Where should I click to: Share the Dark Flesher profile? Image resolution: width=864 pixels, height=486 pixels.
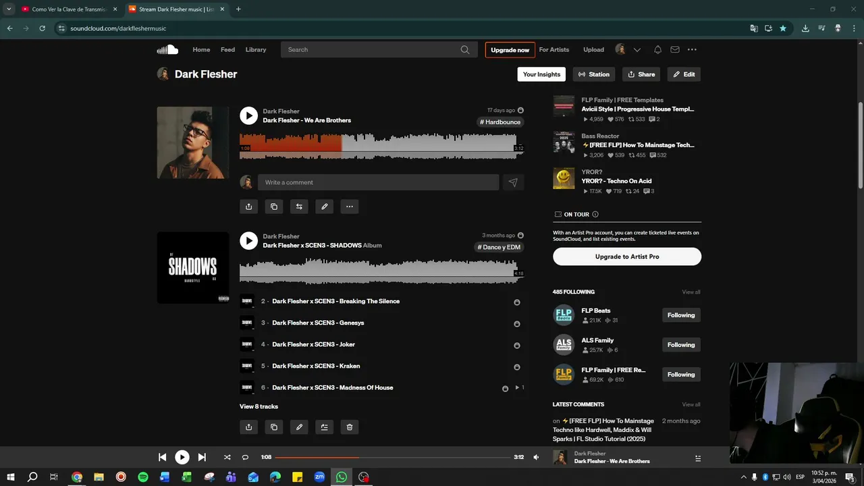[x=641, y=74]
